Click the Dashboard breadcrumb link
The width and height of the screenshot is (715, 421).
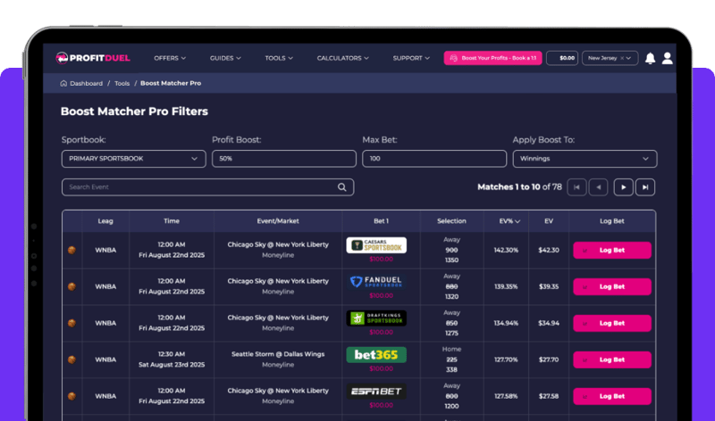tap(86, 83)
